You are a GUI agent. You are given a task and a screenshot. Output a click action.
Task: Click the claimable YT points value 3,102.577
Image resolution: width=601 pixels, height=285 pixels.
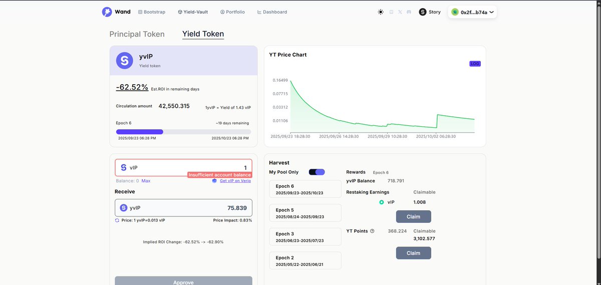pyautogui.click(x=424, y=238)
